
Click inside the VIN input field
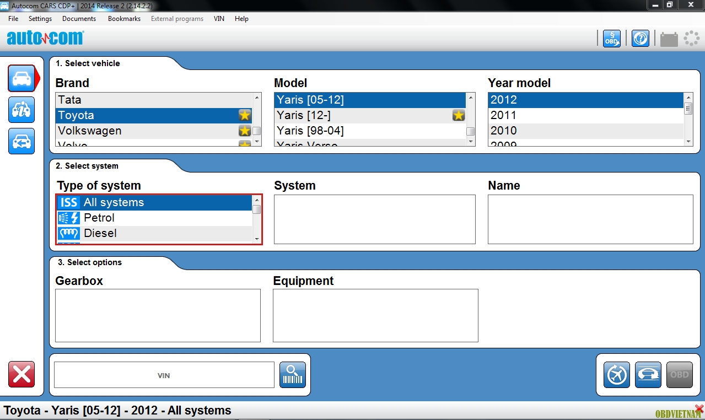pyautogui.click(x=164, y=375)
